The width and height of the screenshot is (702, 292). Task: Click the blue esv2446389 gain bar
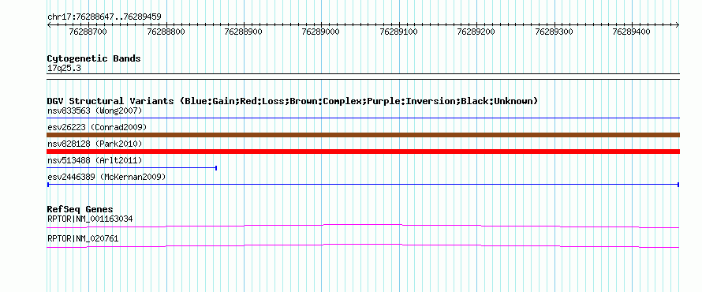pyautogui.click(x=364, y=185)
